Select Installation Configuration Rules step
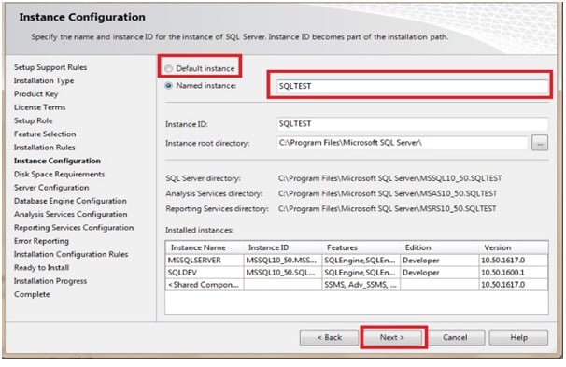This screenshot has width=566, height=367. pos(71,254)
